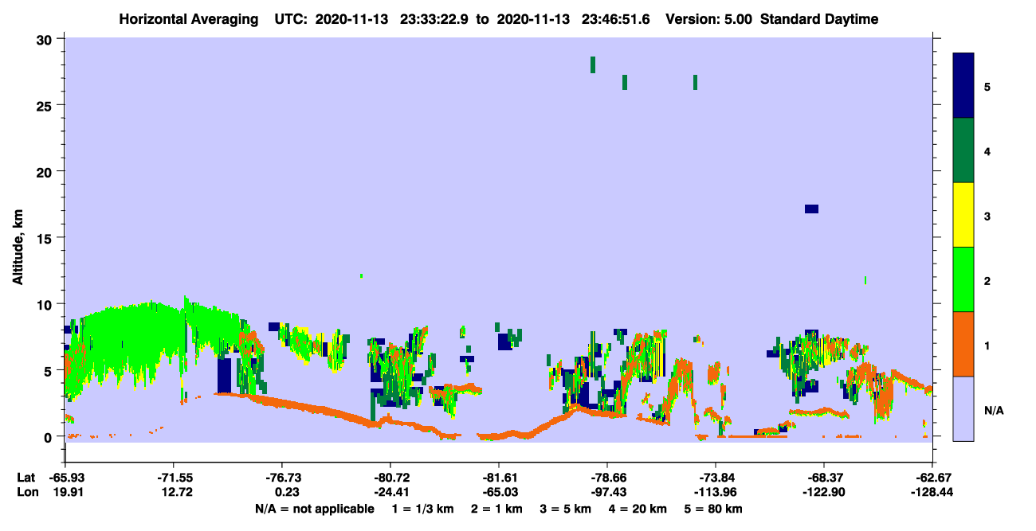This screenshot has height=531, width=1036.
Task: Click latitude value -73.84
Action: (716, 477)
